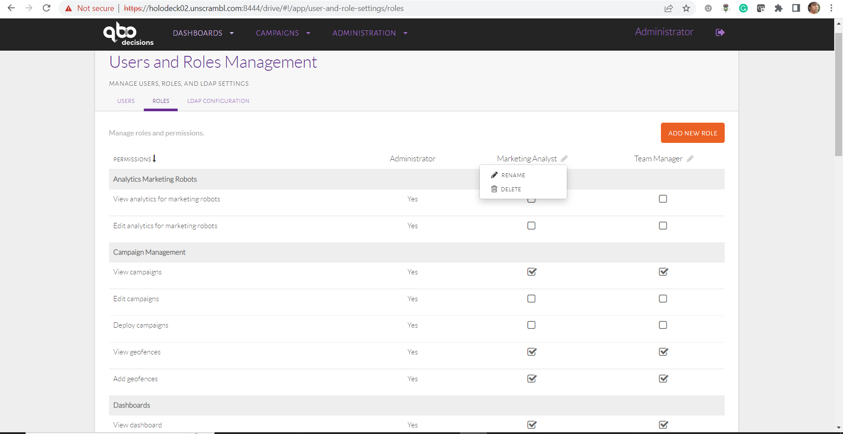This screenshot has height=434, width=843.
Task: Click the pencil icon beside Team Manager
Action: 690,159
